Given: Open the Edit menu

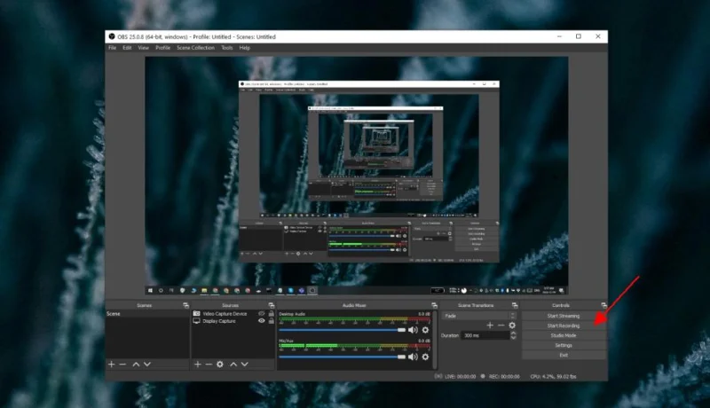Looking at the screenshot, I should [x=127, y=48].
